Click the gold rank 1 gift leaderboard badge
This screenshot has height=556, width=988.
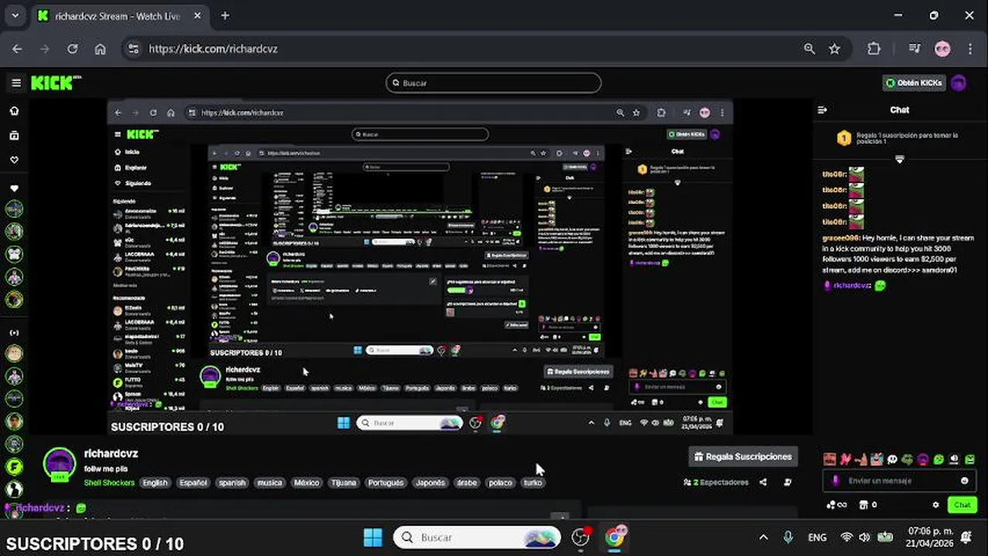click(x=844, y=138)
